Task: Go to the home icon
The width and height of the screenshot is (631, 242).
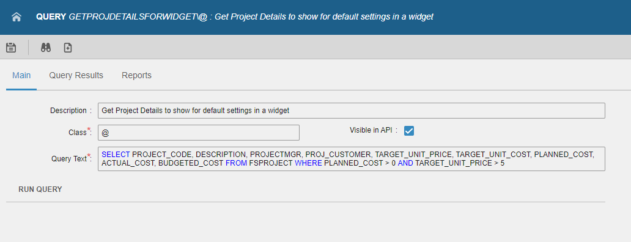Action: click(x=17, y=17)
